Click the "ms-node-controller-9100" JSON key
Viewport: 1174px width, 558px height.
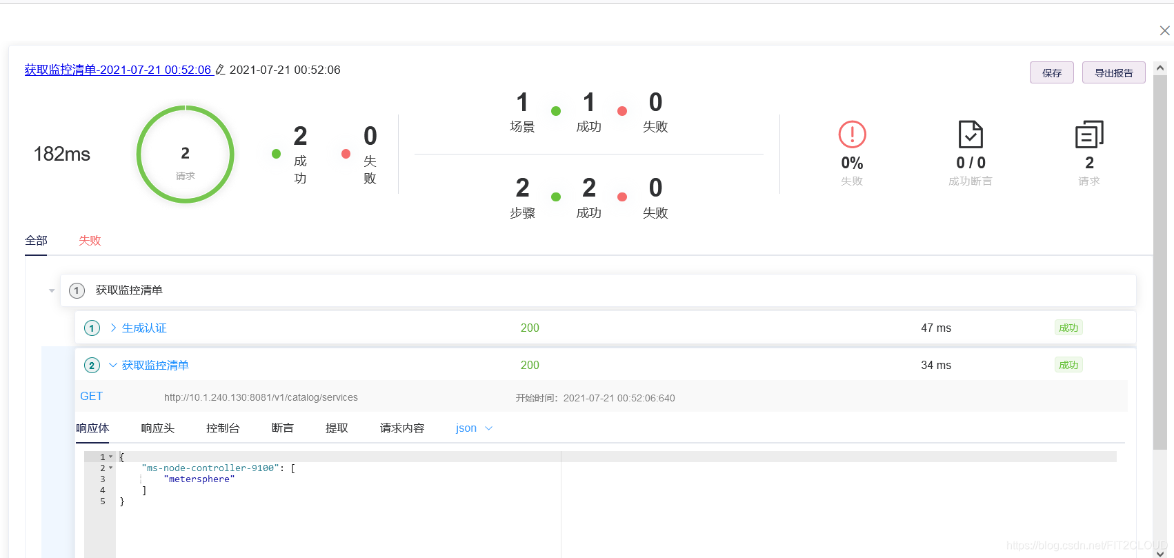(210, 468)
